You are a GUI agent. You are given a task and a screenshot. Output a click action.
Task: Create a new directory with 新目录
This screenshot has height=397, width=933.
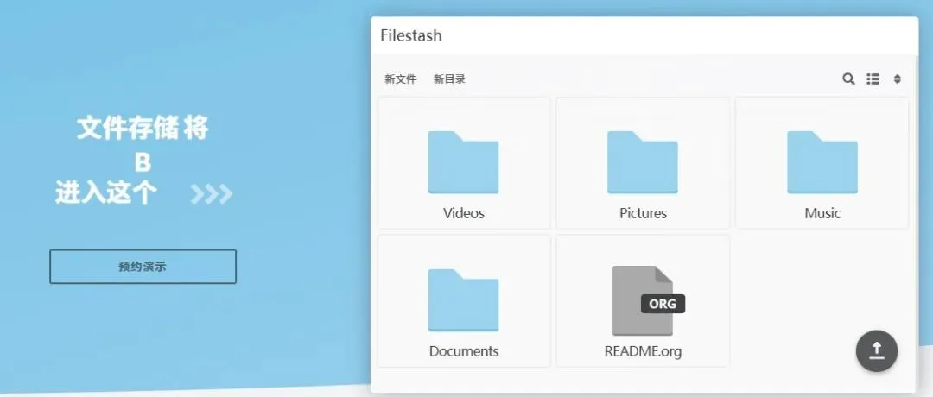pos(449,79)
